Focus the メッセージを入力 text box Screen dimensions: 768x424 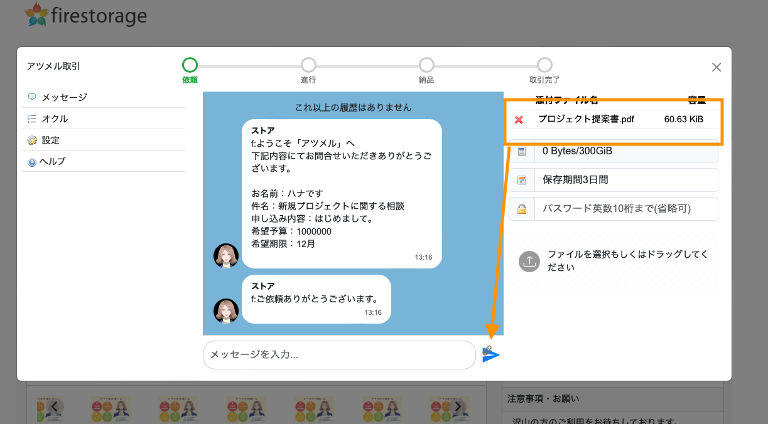[339, 355]
